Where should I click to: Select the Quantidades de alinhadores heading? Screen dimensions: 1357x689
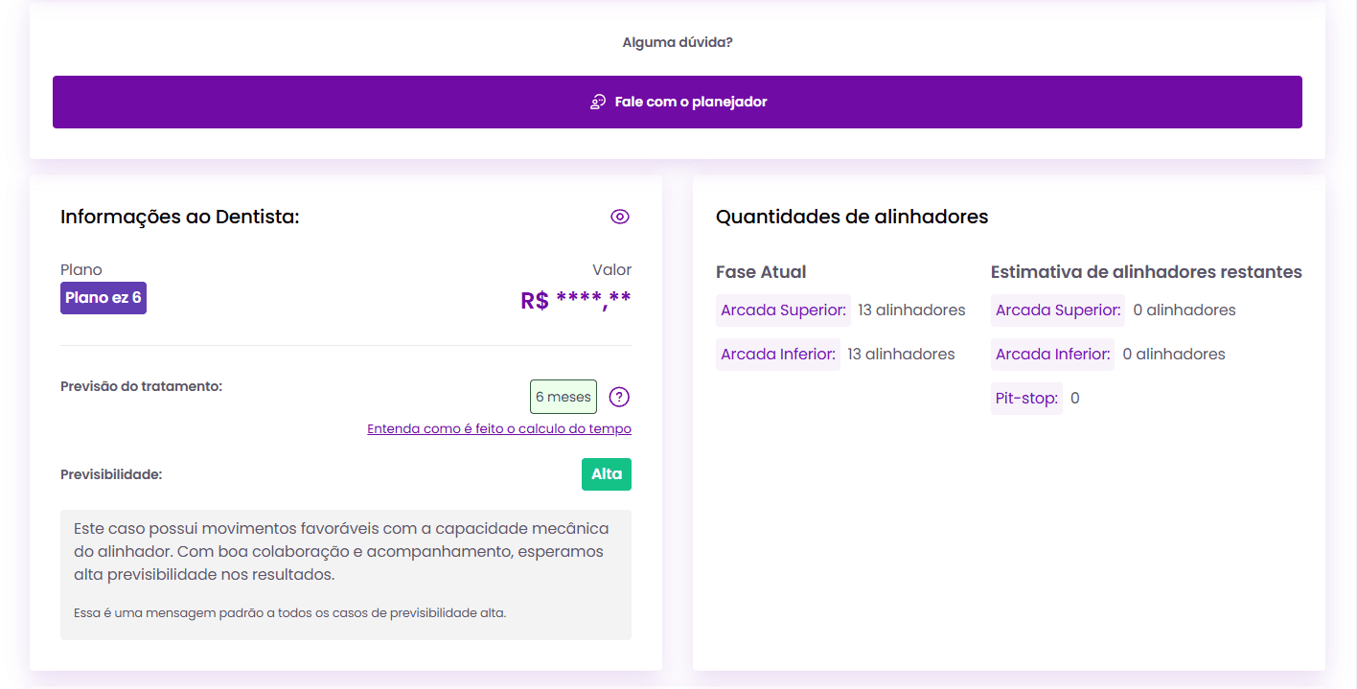point(851,217)
